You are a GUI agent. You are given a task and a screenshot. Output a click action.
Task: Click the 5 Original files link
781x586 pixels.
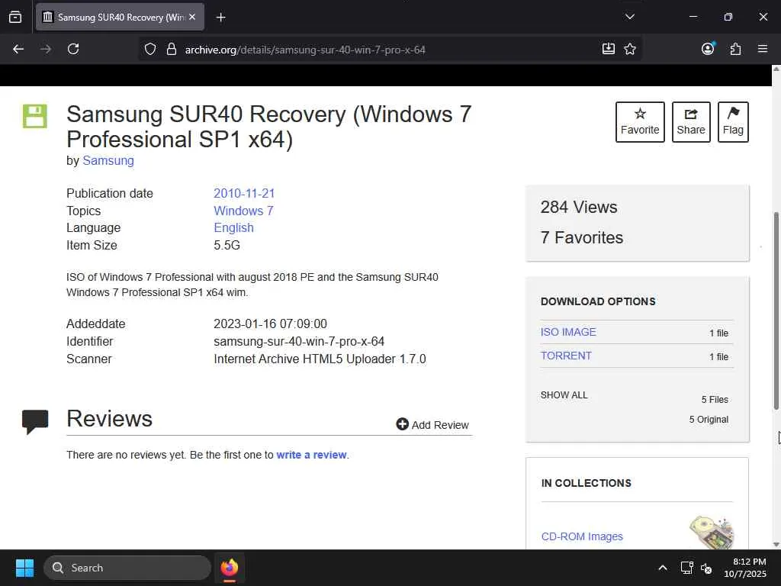[x=709, y=420]
